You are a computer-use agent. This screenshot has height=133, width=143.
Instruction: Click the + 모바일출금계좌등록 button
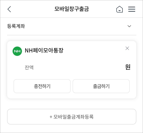[x=71, y=117]
